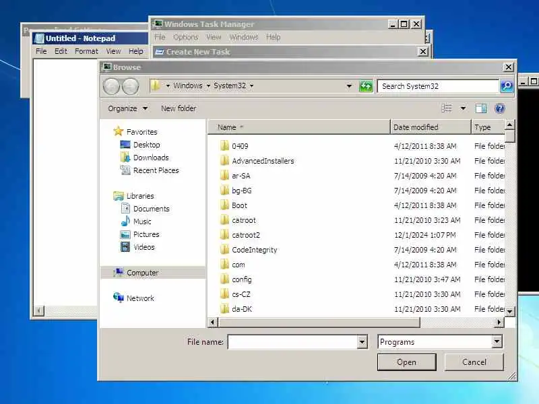Click the Back navigation button in Browse dialog
Screen dimensions: 539x404
111,86
